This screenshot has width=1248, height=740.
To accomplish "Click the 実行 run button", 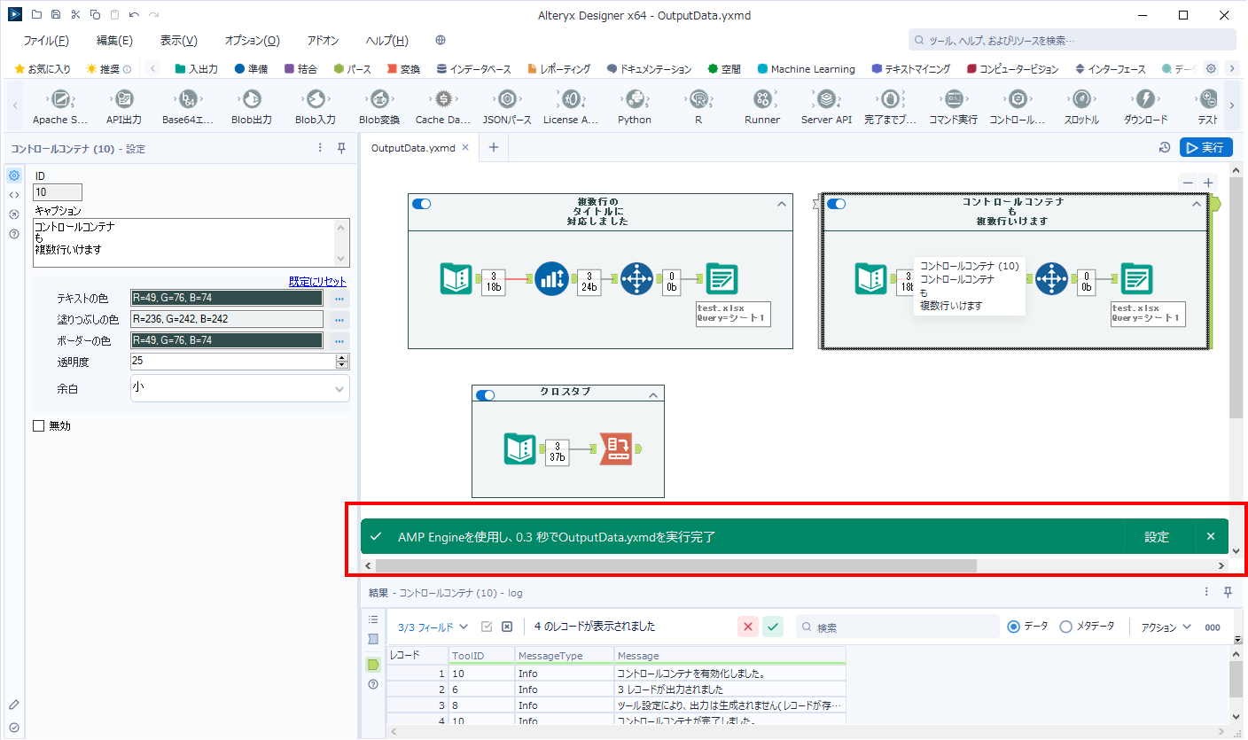I will click(x=1205, y=148).
